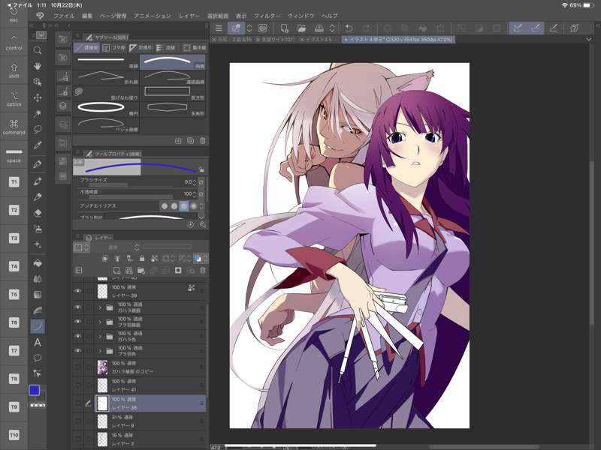Open the ファイル menu
Viewport: 601px width, 450px height.
coord(64,16)
